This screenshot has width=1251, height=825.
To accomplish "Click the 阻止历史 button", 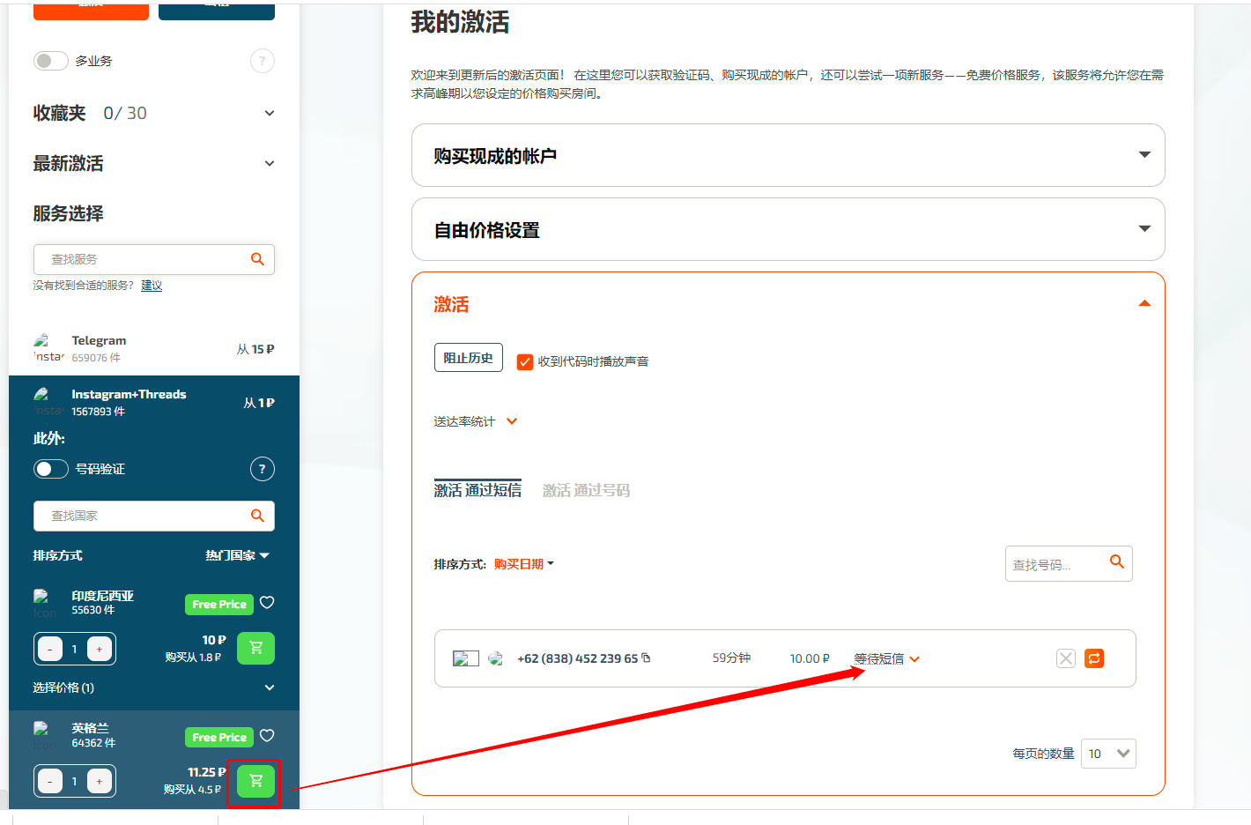I will [x=468, y=357].
